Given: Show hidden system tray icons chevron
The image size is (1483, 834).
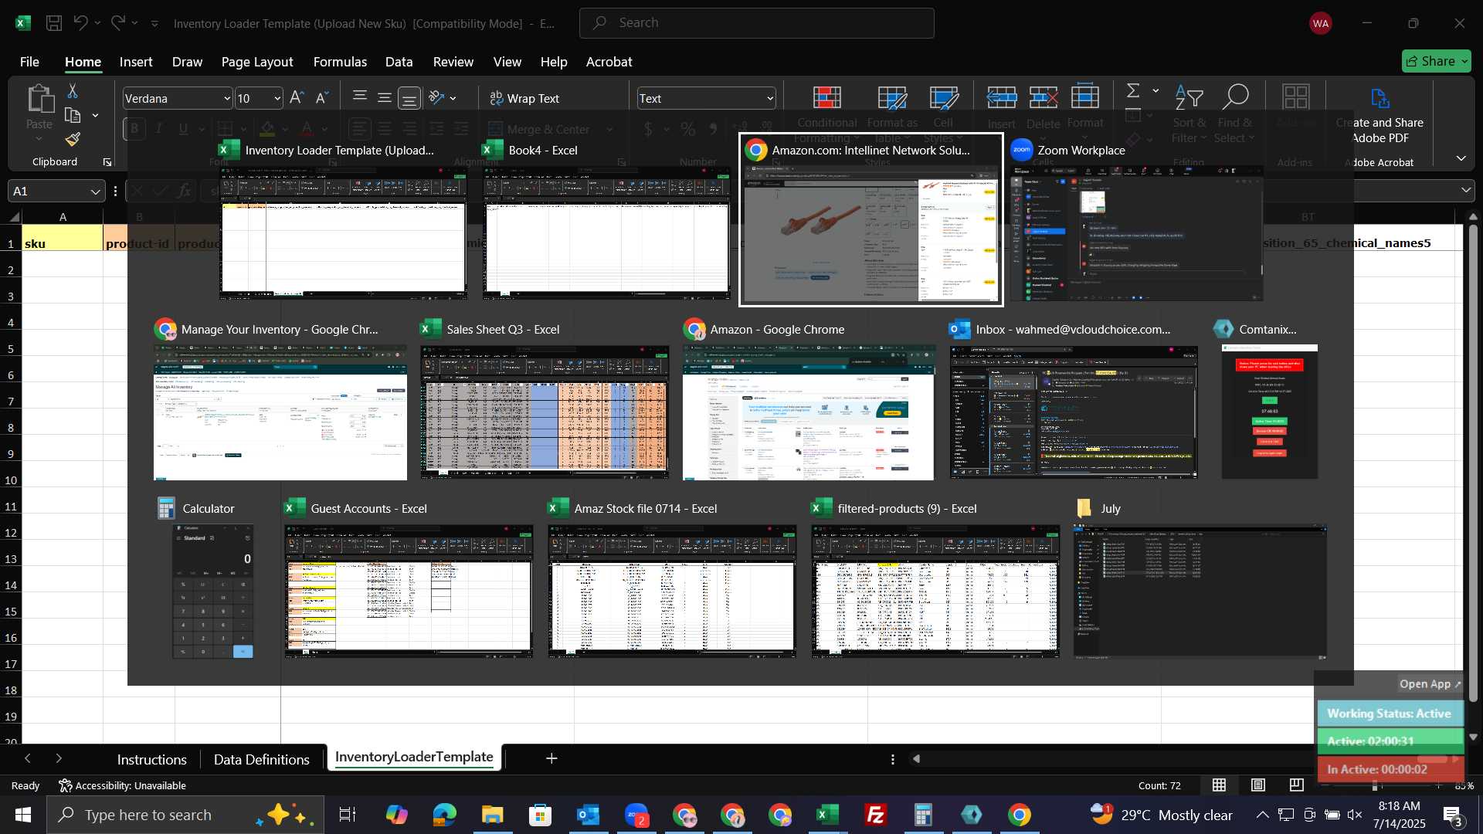Looking at the screenshot, I should pos(1262,815).
